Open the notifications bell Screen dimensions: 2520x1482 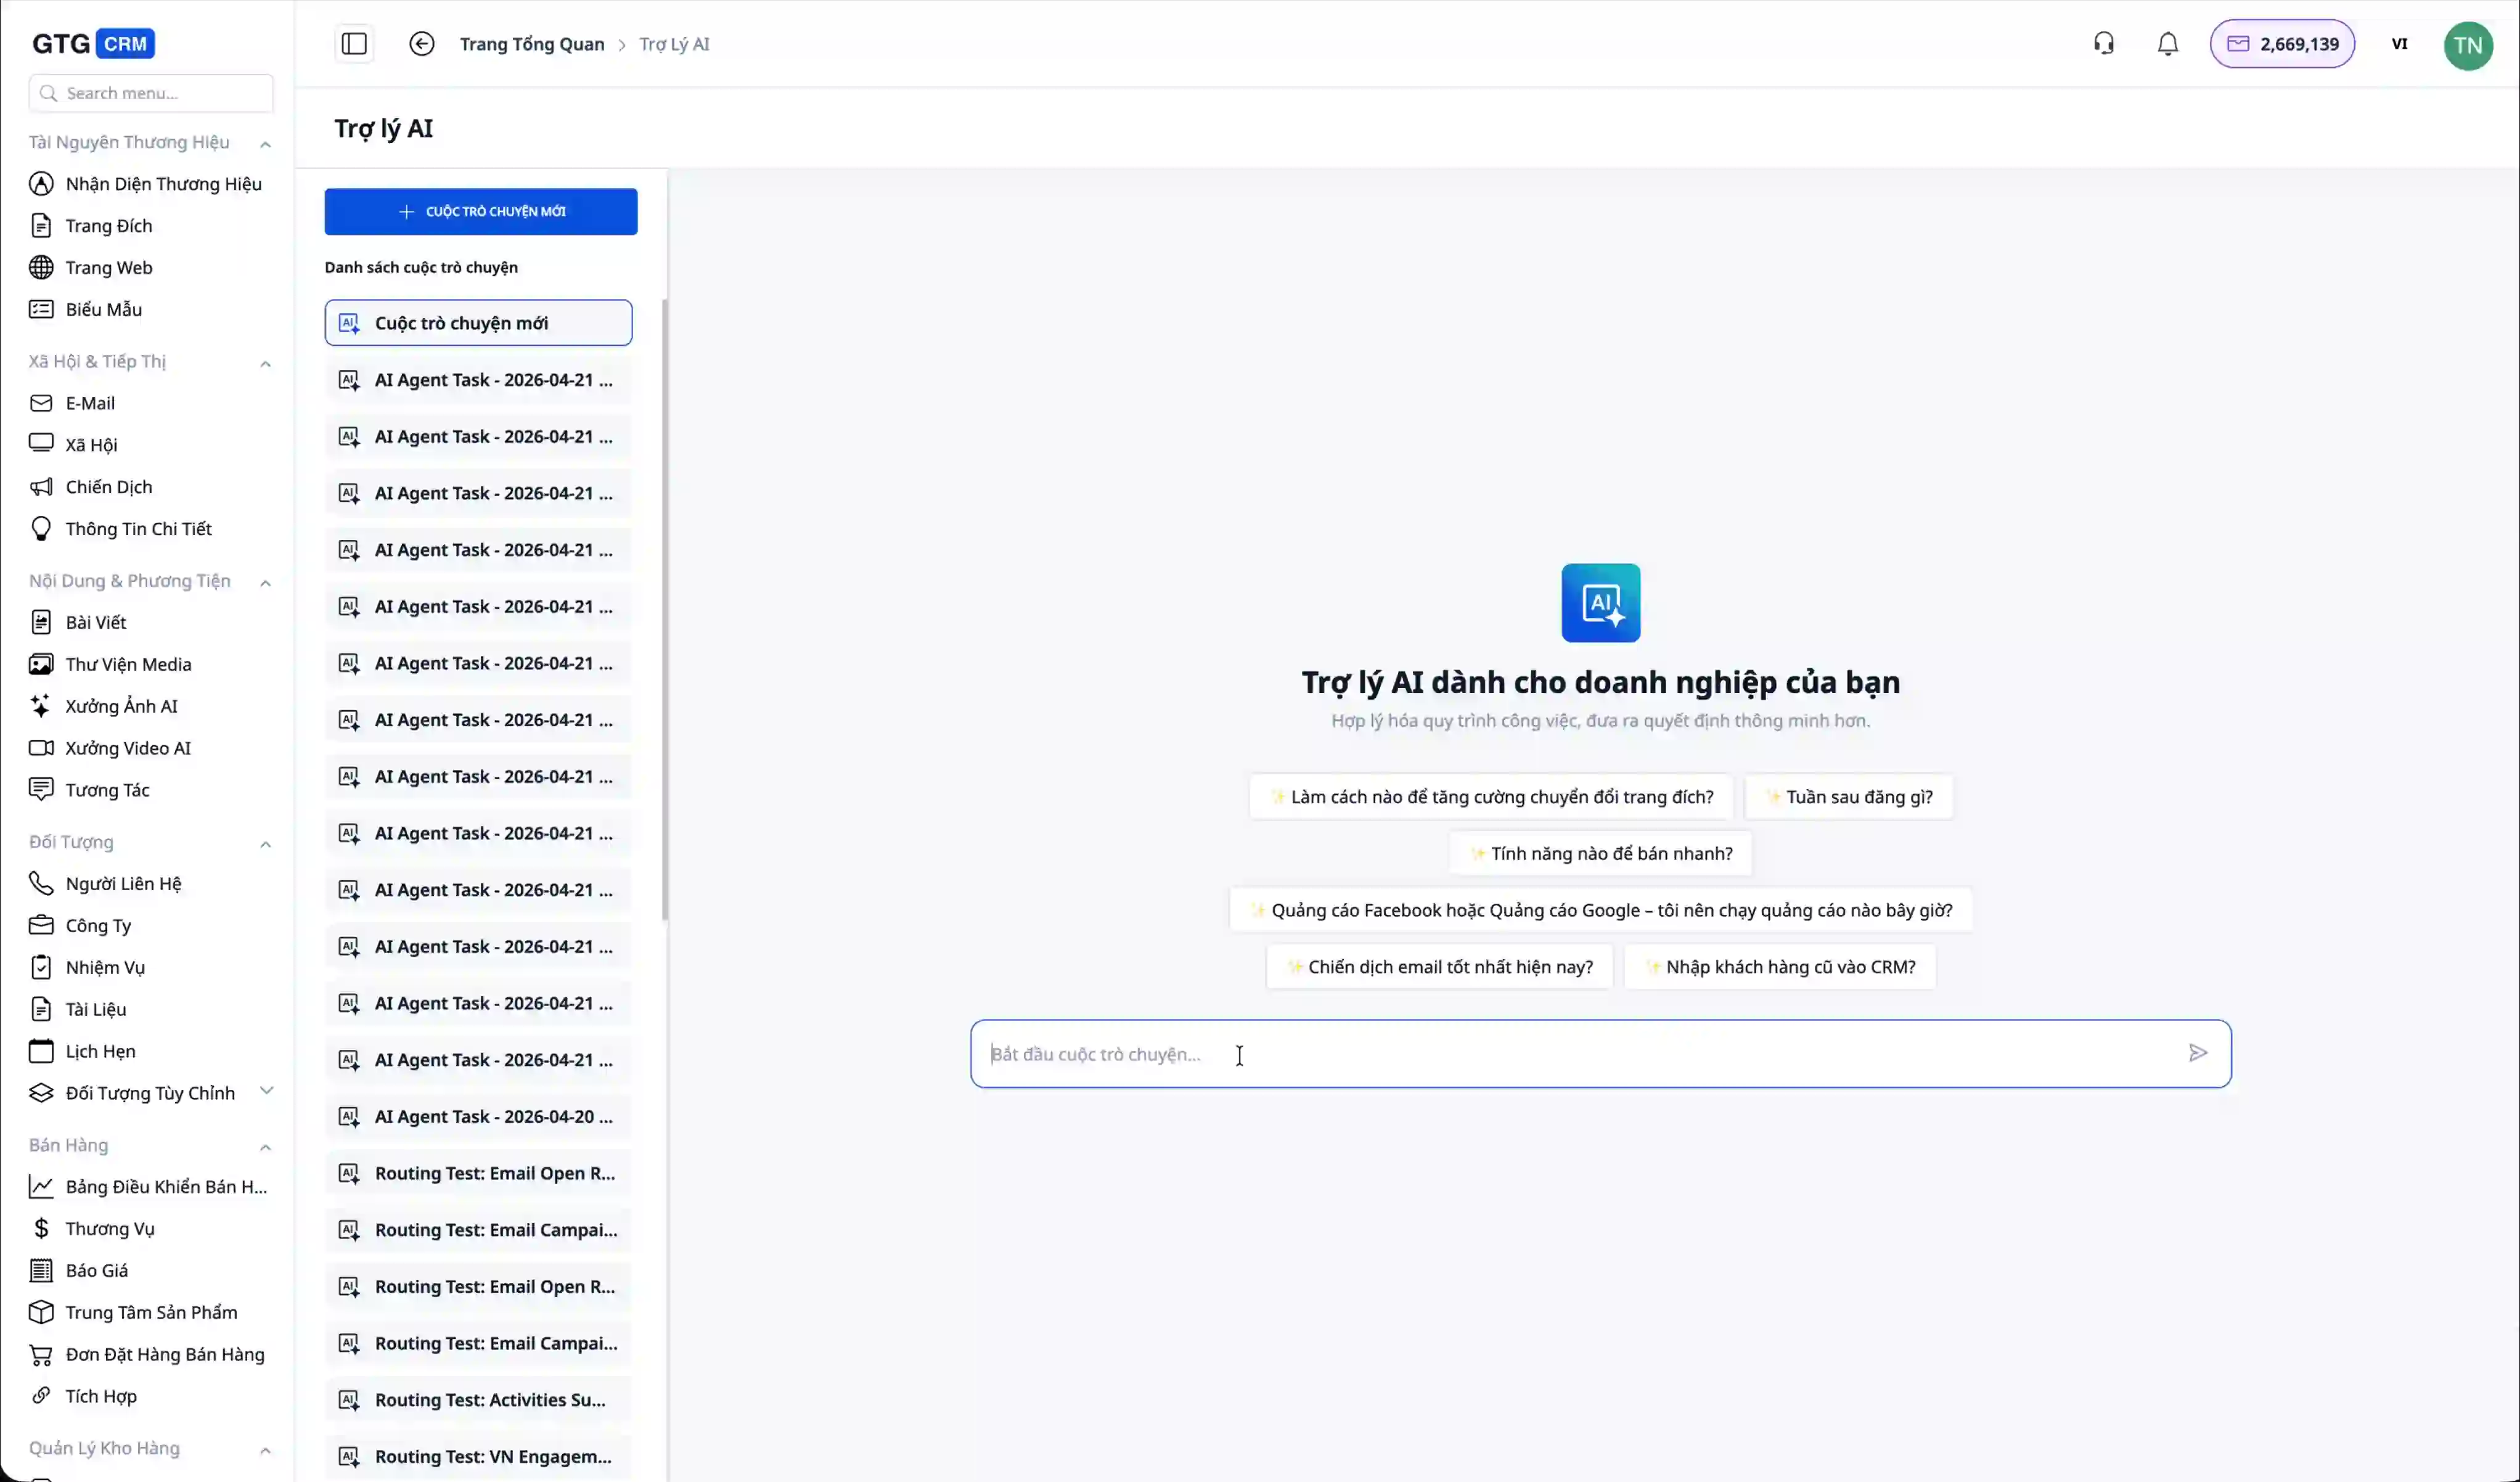coord(2167,44)
